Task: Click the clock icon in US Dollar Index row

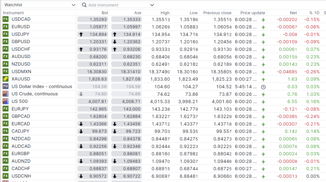Action: coord(263,87)
